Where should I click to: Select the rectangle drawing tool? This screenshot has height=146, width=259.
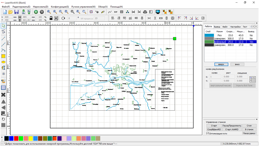pyautogui.click(x=3, y=56)
